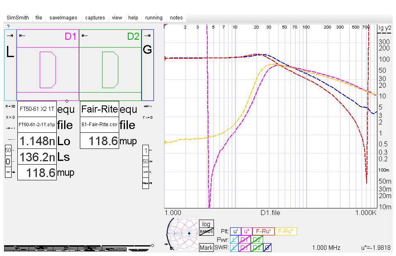Select the L load block

tap(10, 65)
